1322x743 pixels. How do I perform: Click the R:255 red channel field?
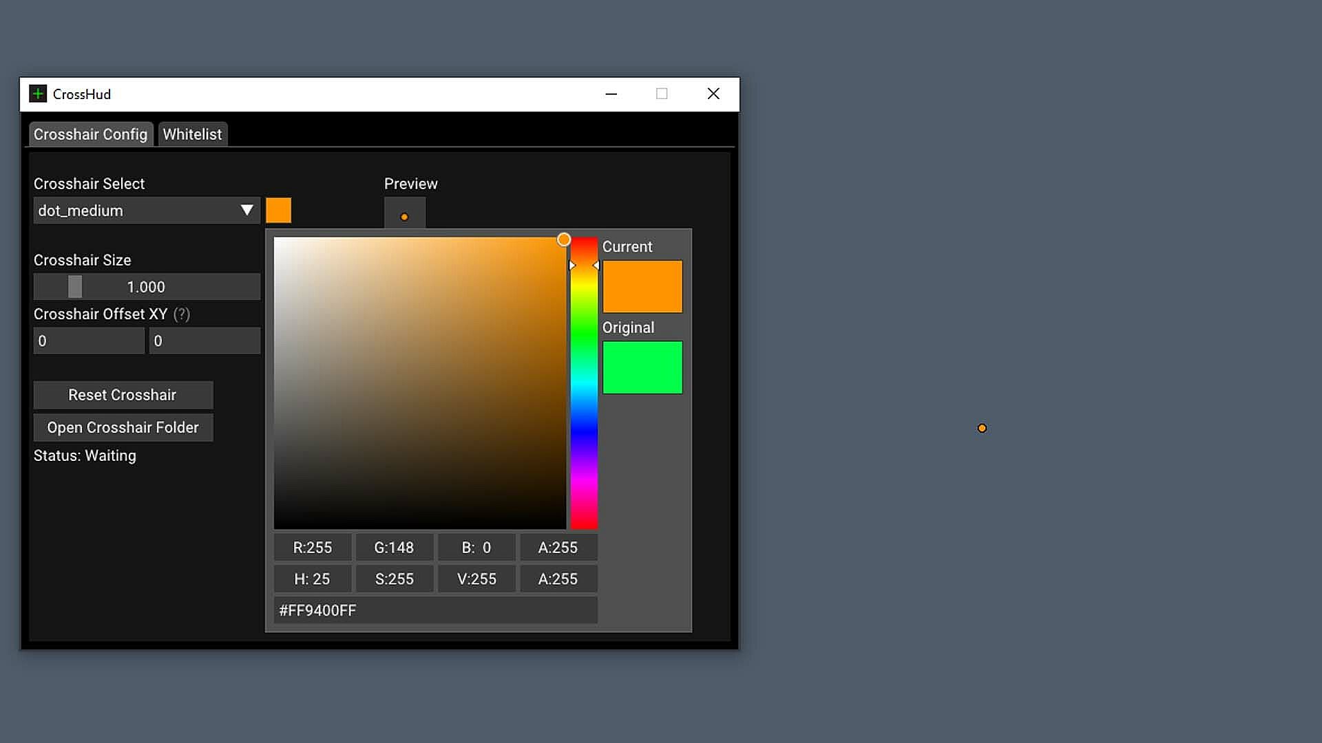[x=313, y=548]
